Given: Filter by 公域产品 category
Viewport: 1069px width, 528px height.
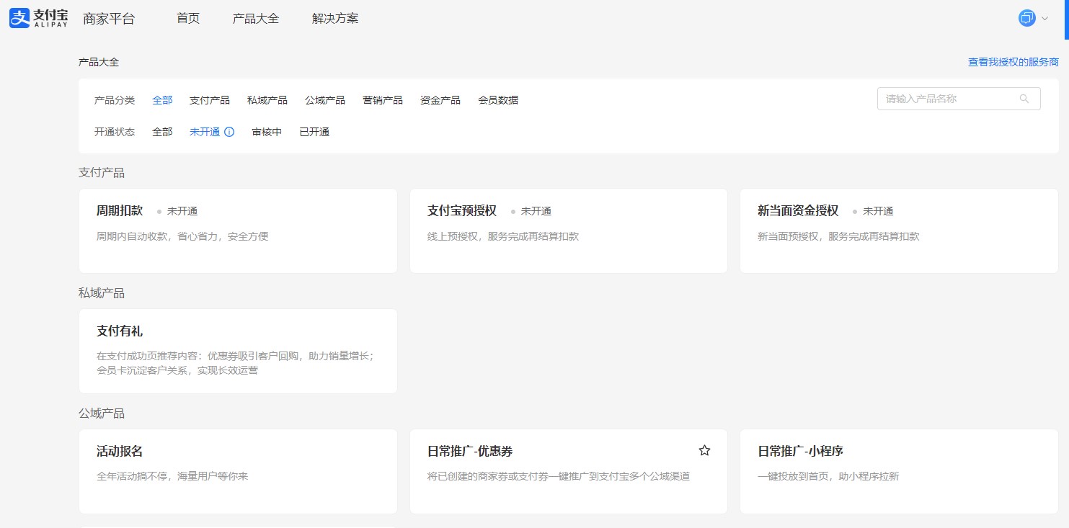Looking at the screenshot, I should click(x=325, y=100).
